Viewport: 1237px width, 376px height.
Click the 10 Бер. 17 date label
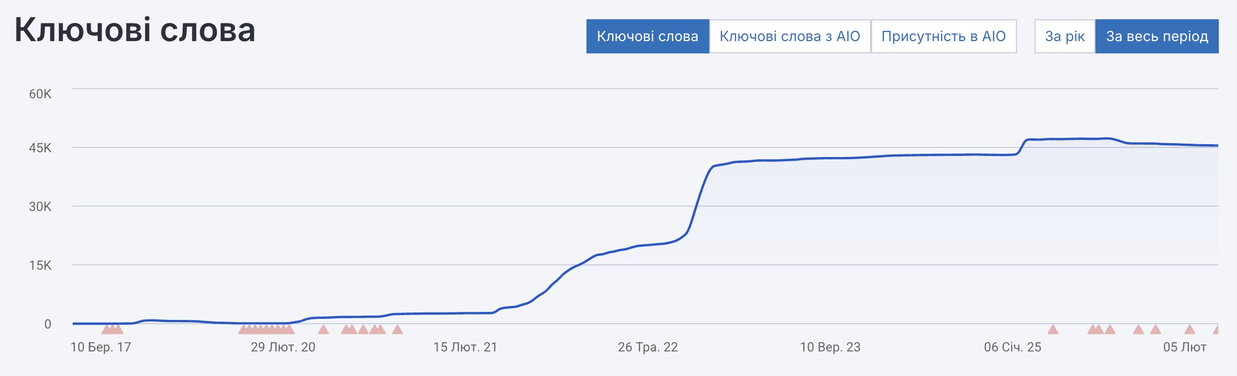pyautogui.click(x=101, y=347)
